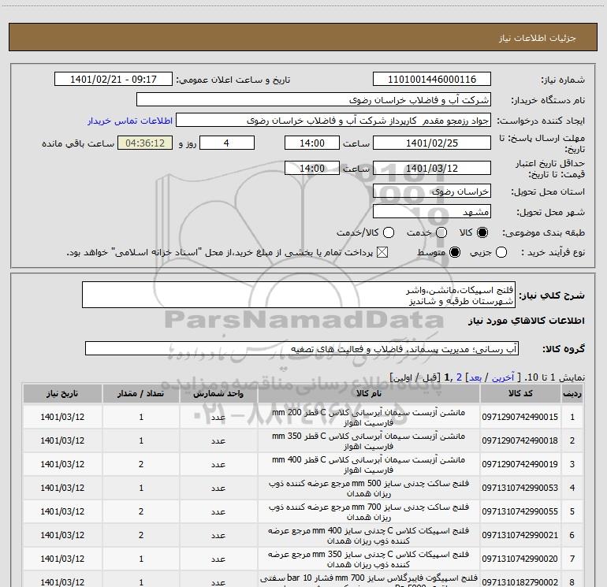The width and height of the screenshot is (607, 587).
Task: Click the response deadline date 1401/02/25
Action: [432, 143]
